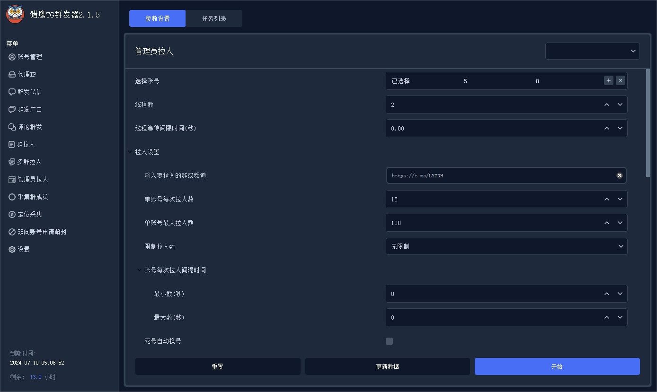Click the group URL input field
The height and width of the screenshot is (392, 657).
tap(506, 175)
